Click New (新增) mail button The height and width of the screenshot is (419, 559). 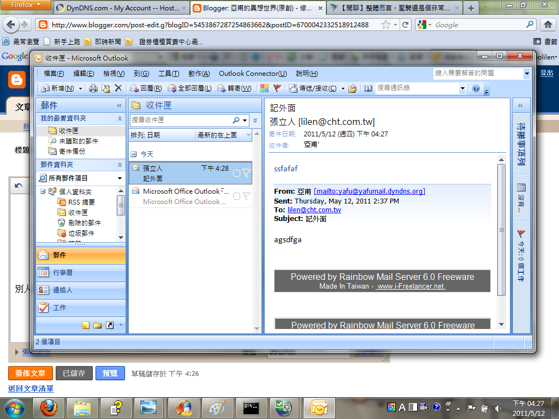[x=57, y=88]
